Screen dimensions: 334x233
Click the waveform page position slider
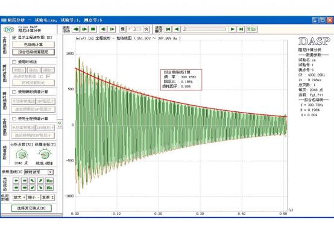(204, 29)
